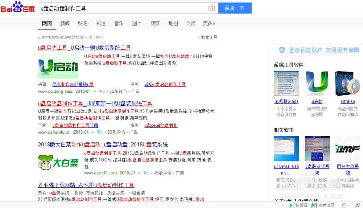363x208 pixels.
Task: Click the YLMF 雨林木风 logo icon
Action: [348, 149]
